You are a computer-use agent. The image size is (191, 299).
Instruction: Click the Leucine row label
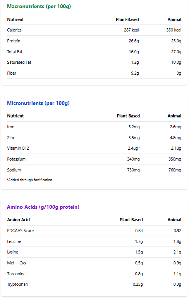click(14, 241)
